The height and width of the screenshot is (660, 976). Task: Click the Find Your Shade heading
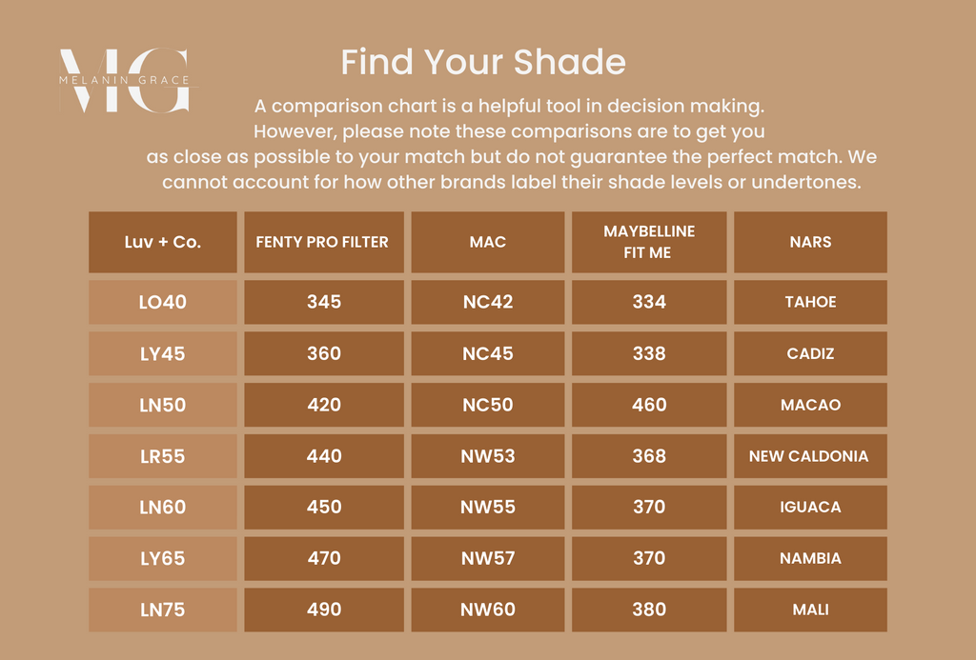pos(483,63)
